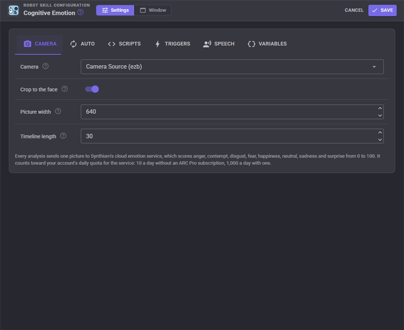404x330 pixels.
Task: Save the Cognitive Emotion configuration
Action: 382,10
